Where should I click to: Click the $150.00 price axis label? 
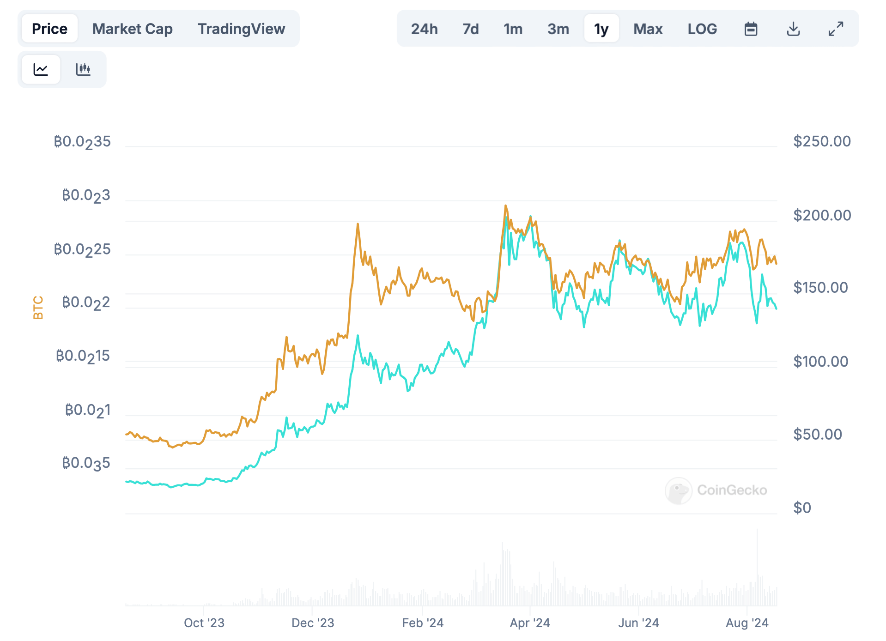click(x=820, y=288)
